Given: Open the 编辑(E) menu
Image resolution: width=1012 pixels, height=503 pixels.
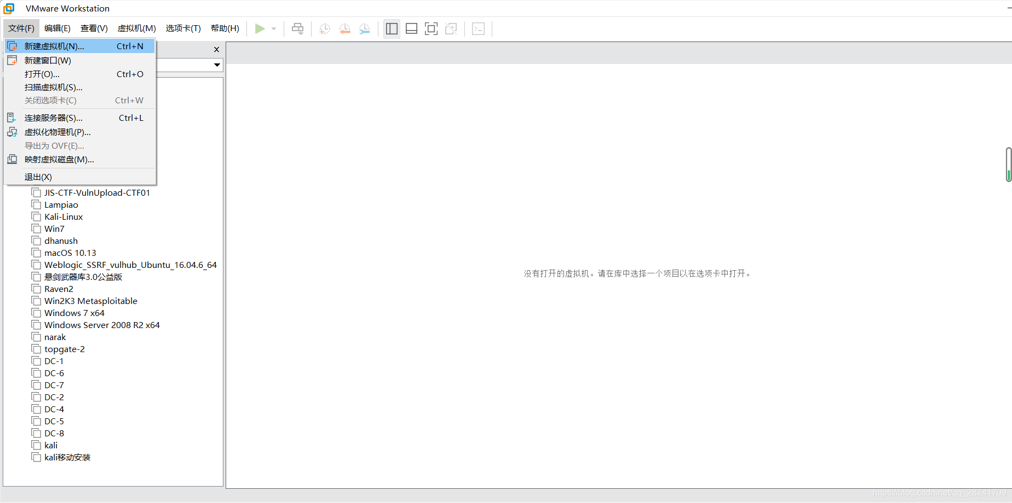Looking at the screenshot, I should pyautogui.click(x=58, y=28).
